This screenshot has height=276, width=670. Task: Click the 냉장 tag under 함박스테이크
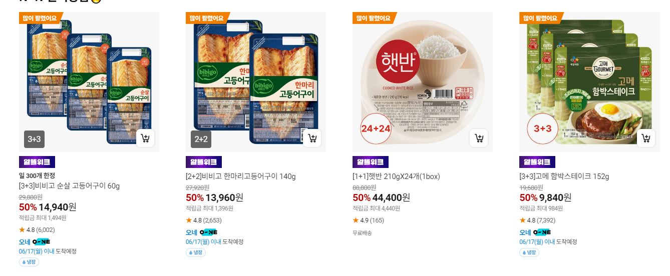coord(529,252)
